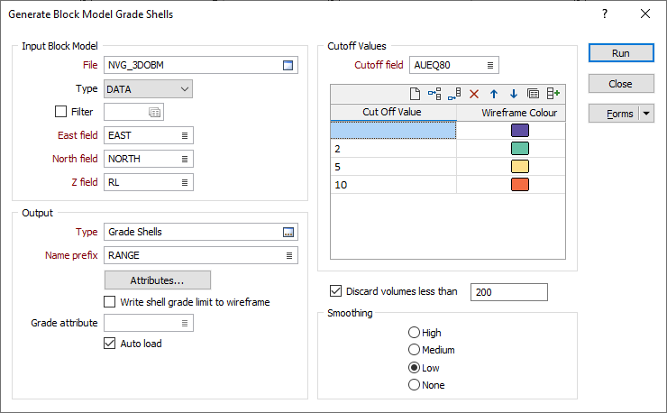This screenshot has width=667, height=413.
Task: Open the Attributes... dialog
Action: point(158,280)
